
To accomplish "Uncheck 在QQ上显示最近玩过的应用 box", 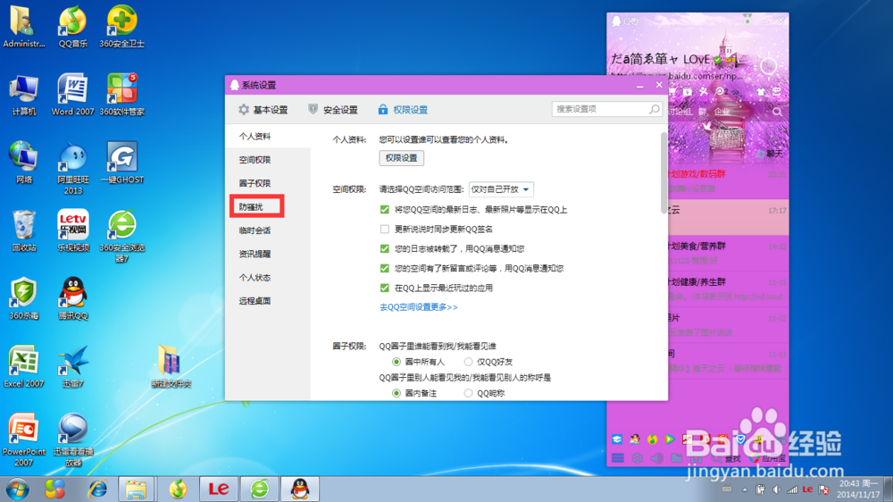I will point(385,288).
